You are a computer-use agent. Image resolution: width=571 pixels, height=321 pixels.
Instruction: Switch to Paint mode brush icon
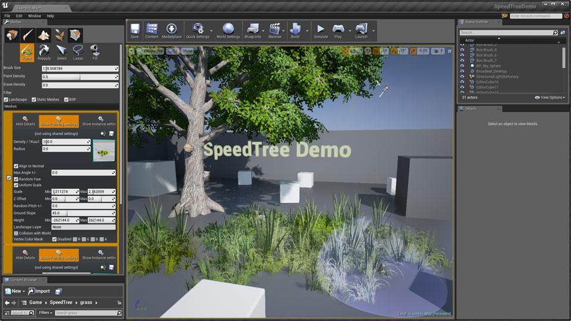pyautogui.click(x=28, y=35)
